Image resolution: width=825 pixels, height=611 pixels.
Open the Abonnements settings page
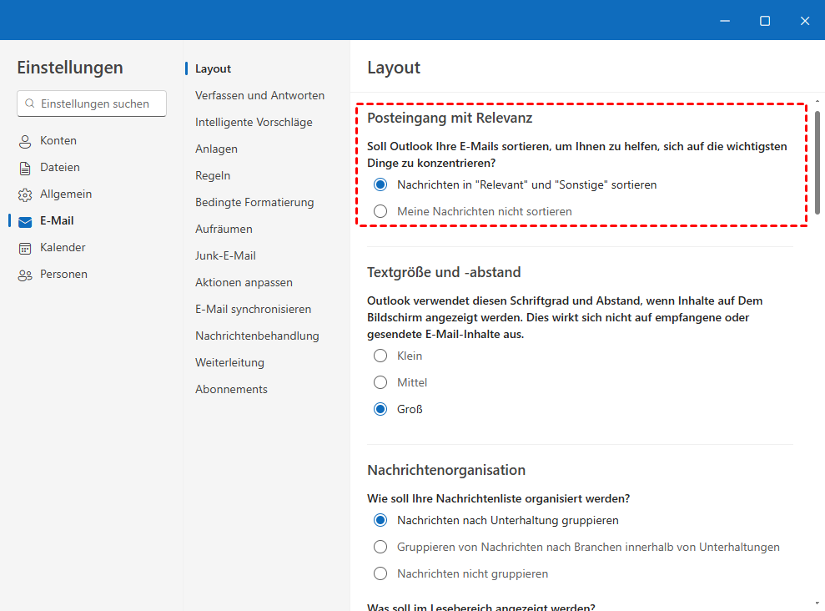point(232,390)
